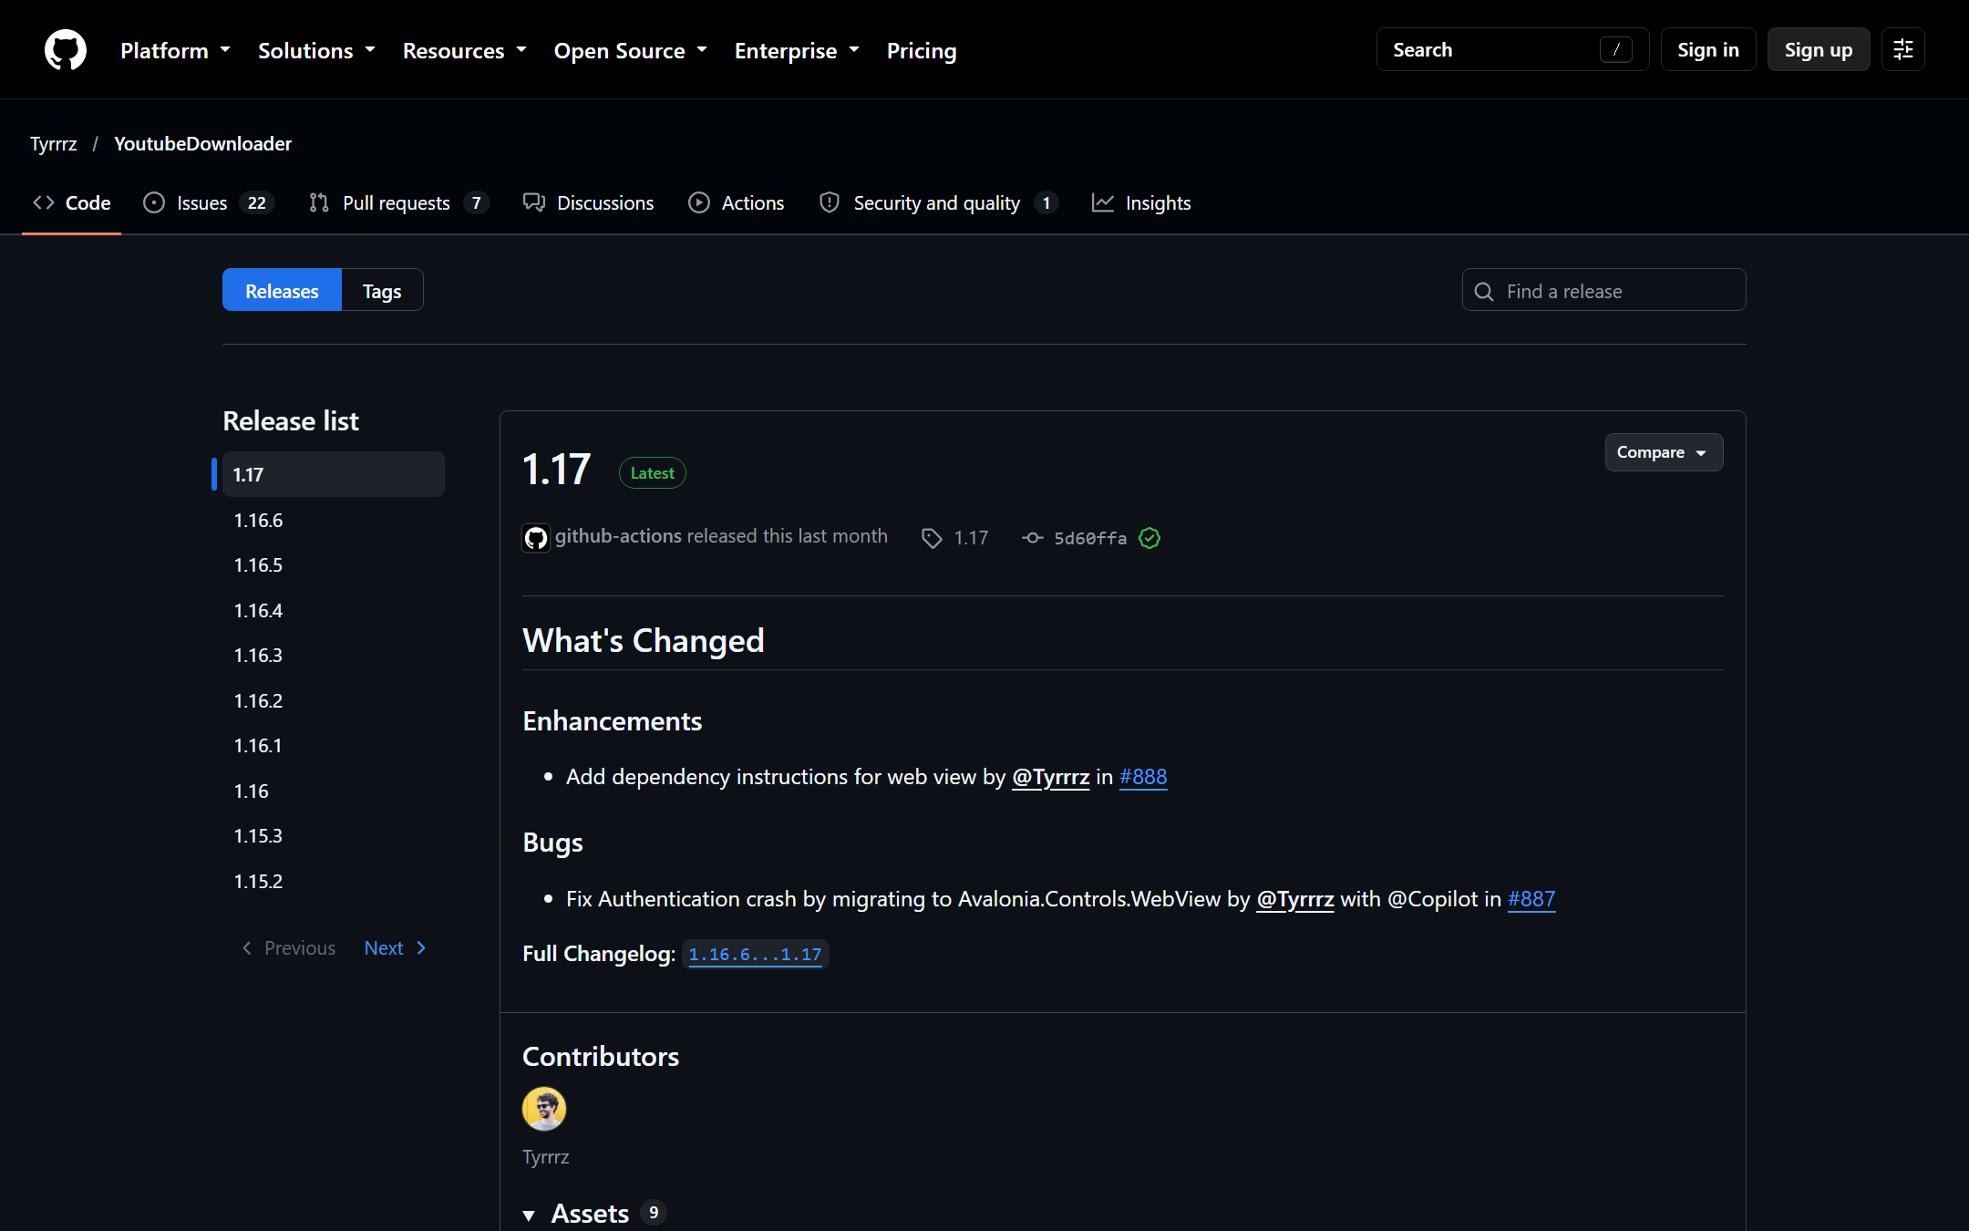Click Sign up button
Image resolution: width=1969 pixels, height=1231 pixels.
coord(1818,49)
